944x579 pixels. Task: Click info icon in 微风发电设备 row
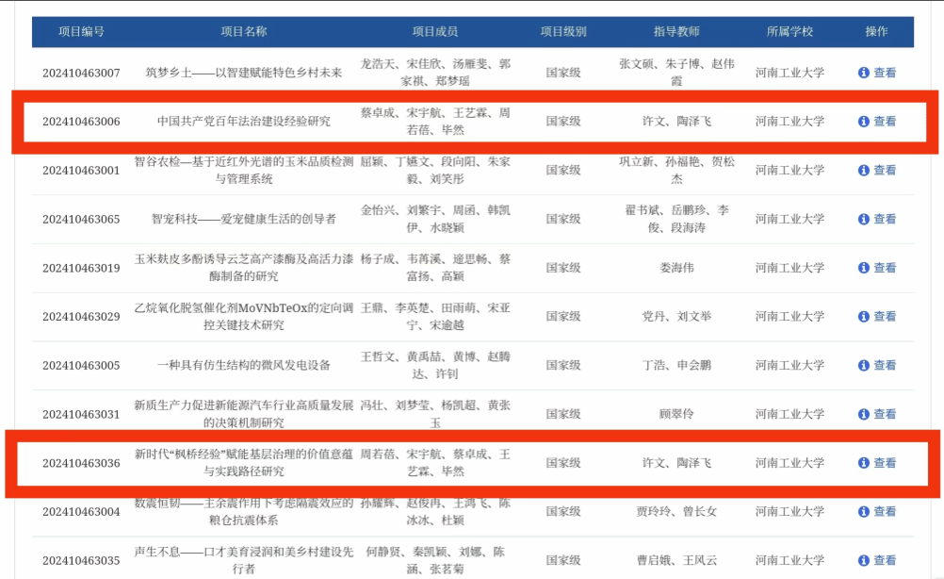863,366
